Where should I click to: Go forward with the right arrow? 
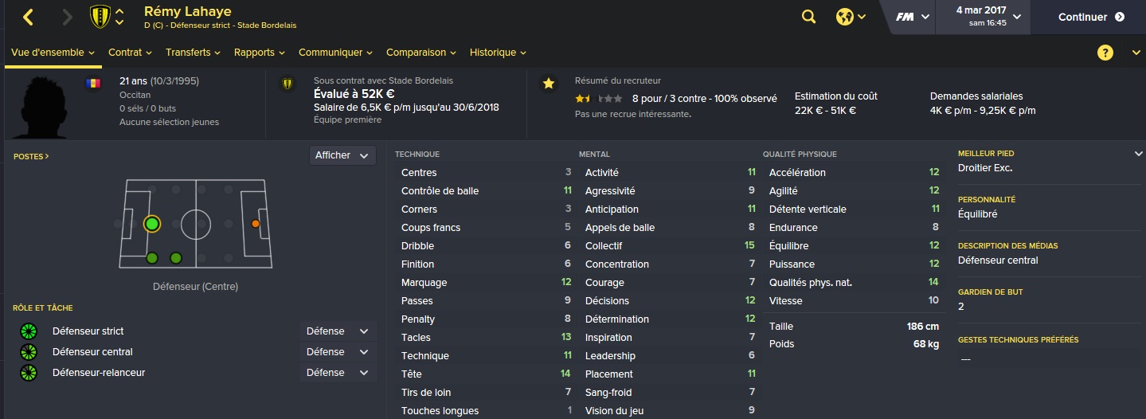point(68,17)
